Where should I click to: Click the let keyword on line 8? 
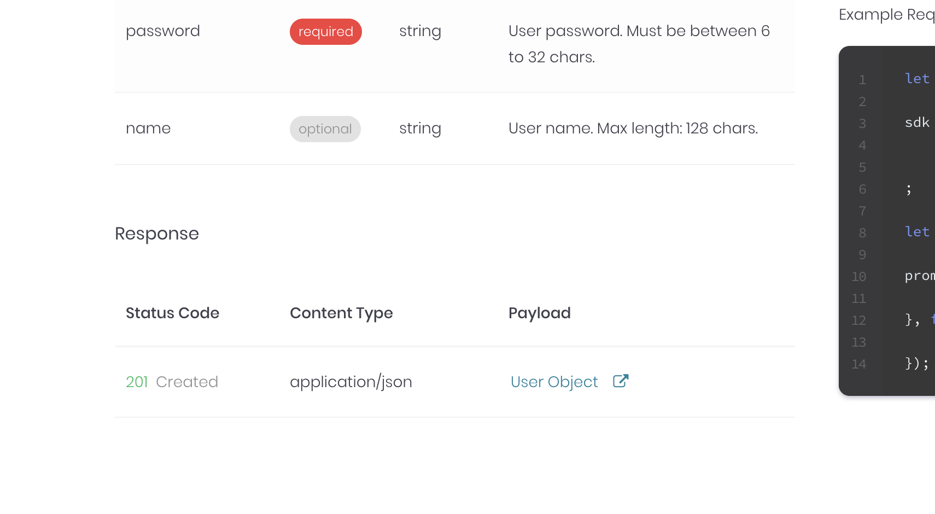click(916, 232)
